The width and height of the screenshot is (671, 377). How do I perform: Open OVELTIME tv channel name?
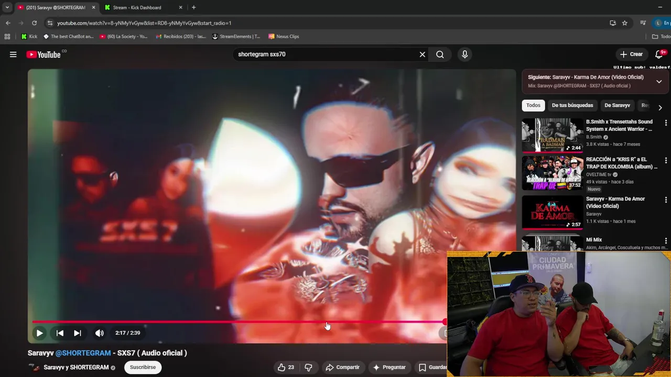599,175
